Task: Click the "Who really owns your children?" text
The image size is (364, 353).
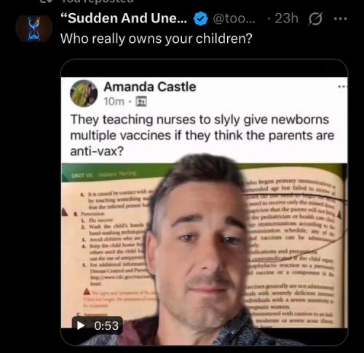Action: 157,38
